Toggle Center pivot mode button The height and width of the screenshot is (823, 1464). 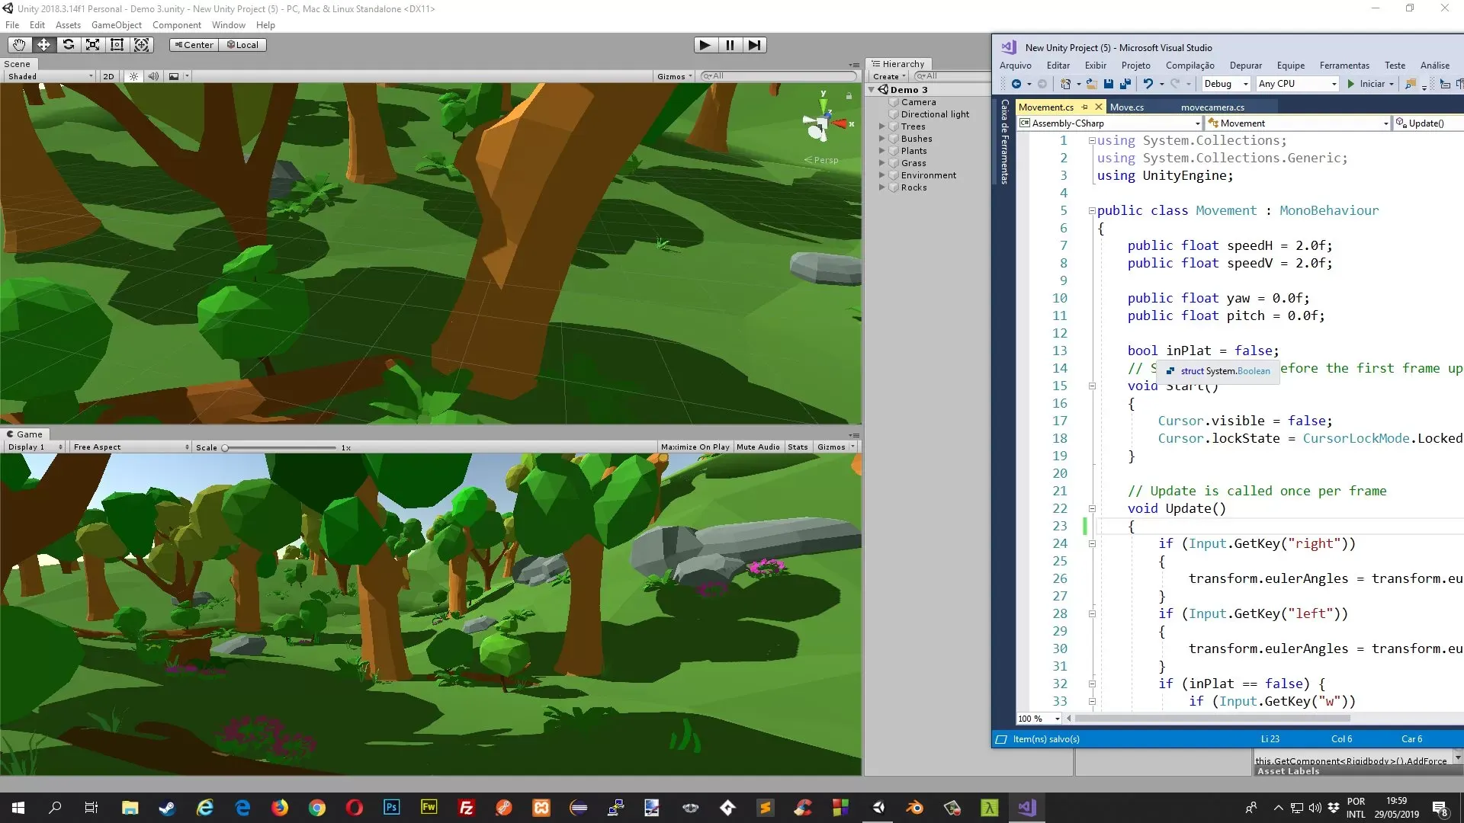coord(194,45)
